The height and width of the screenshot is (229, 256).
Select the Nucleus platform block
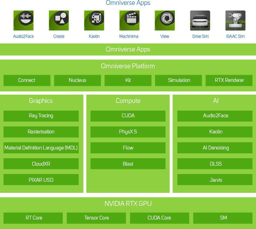78,80
